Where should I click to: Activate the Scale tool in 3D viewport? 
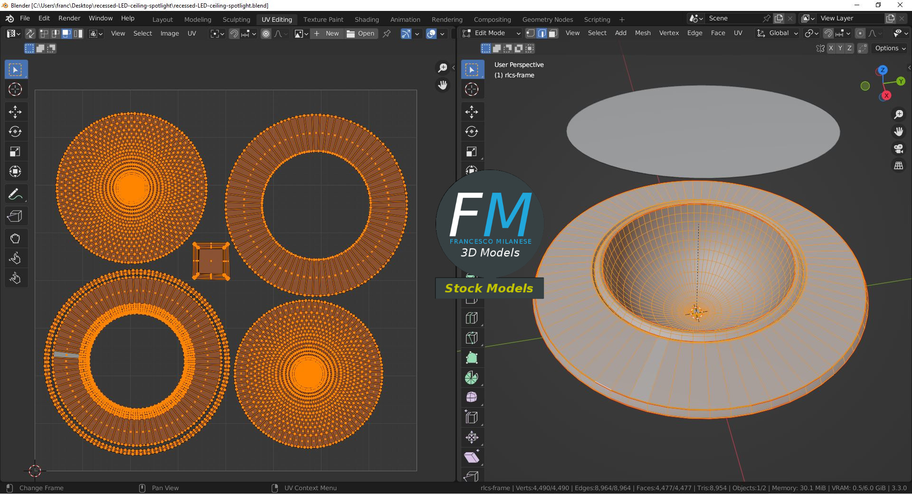471,152
